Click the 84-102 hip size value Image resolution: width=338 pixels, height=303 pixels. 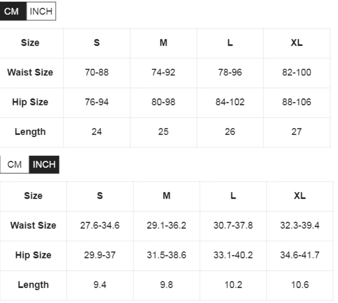pos(230,102)
